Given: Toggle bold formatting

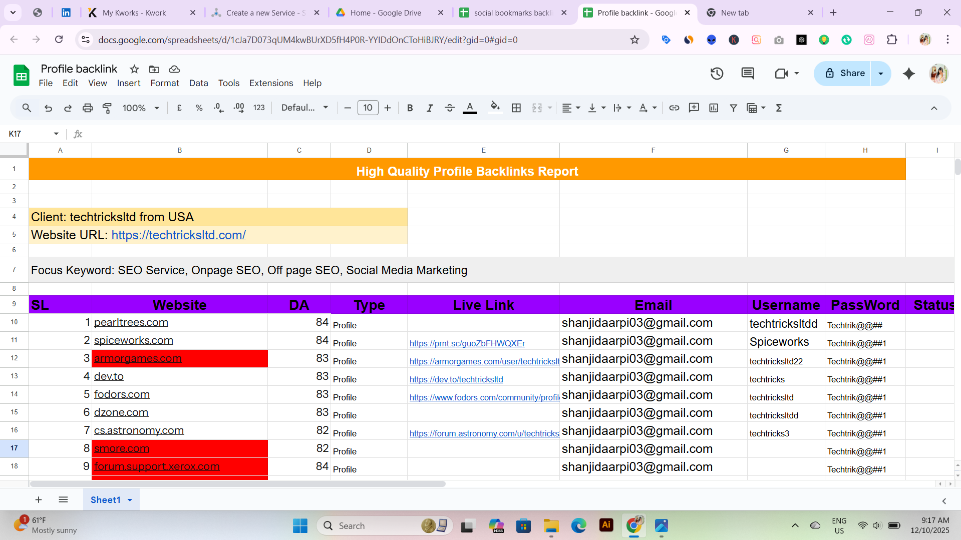Looking at the screenshot, I should click(410, 108).
